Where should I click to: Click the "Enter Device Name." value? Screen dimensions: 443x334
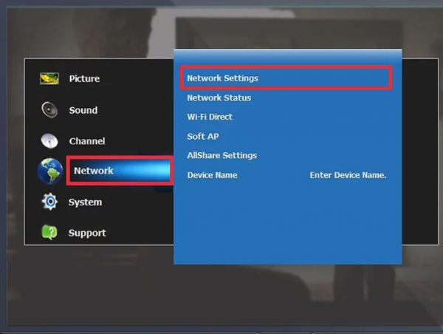(x=348, y=175)
